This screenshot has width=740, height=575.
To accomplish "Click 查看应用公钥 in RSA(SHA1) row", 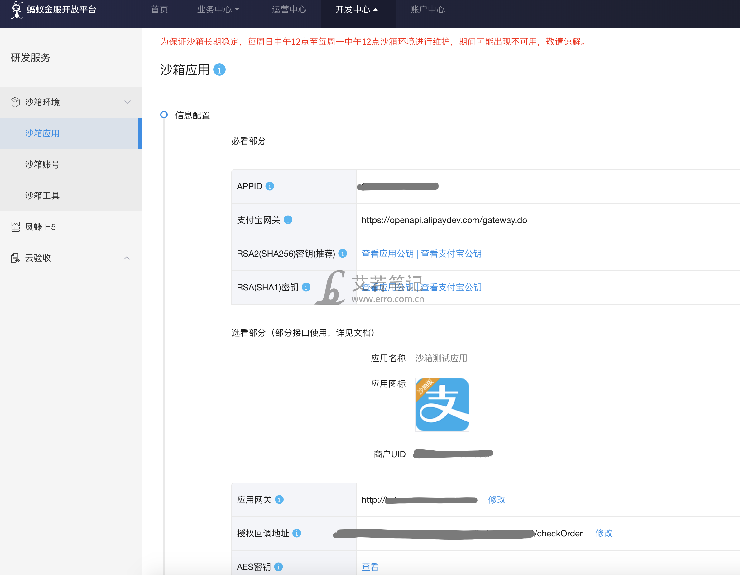I will coord(388,287).
